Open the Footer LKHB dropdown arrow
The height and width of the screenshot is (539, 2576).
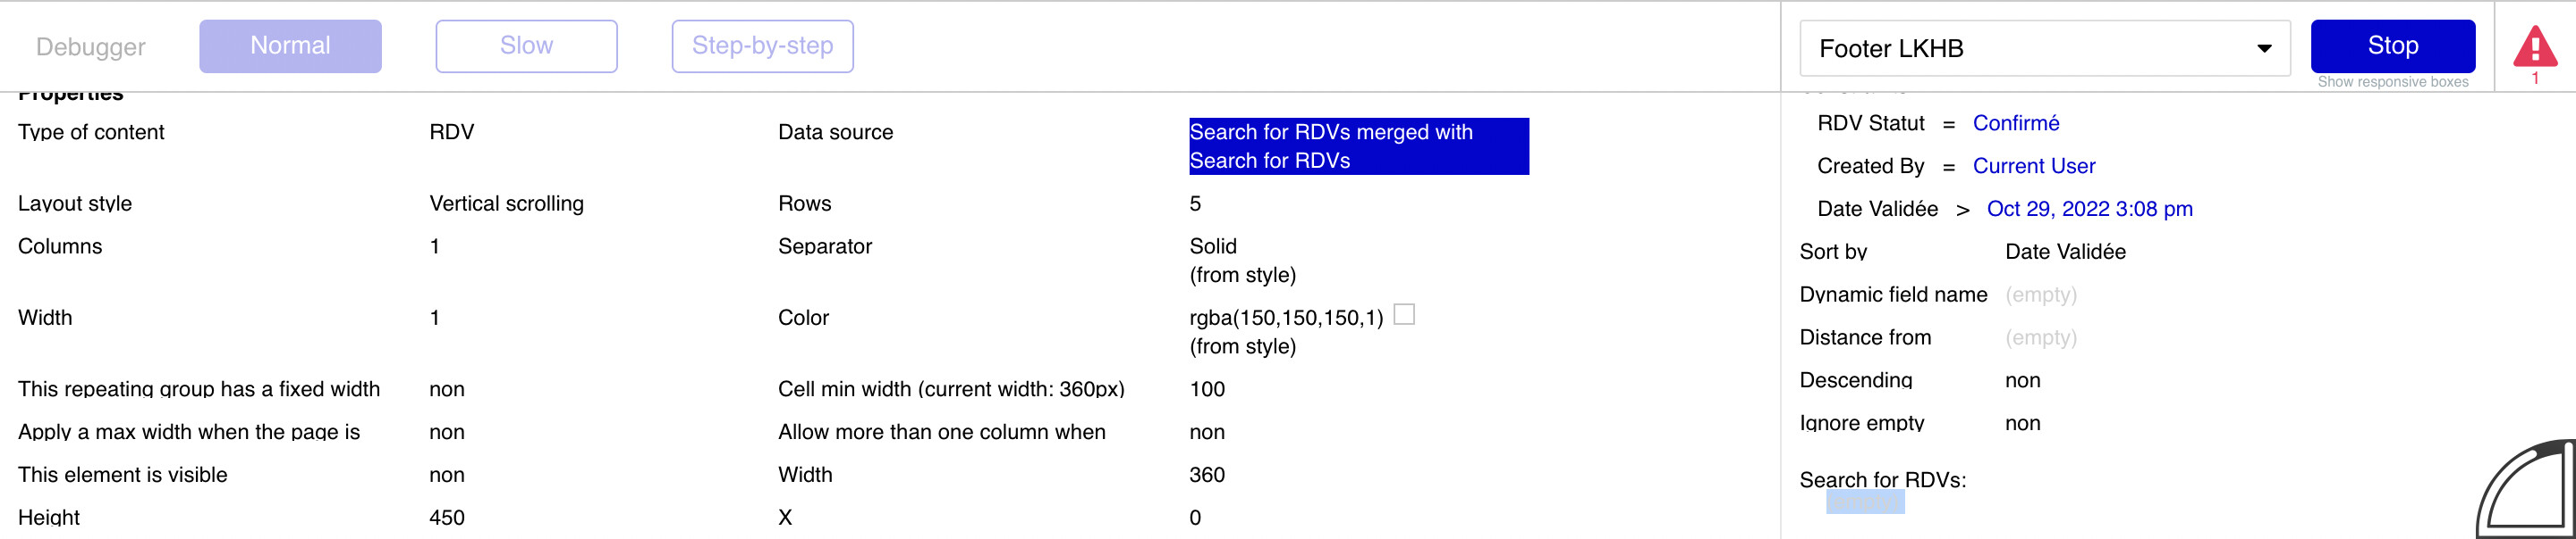[x=2264, y=48]
